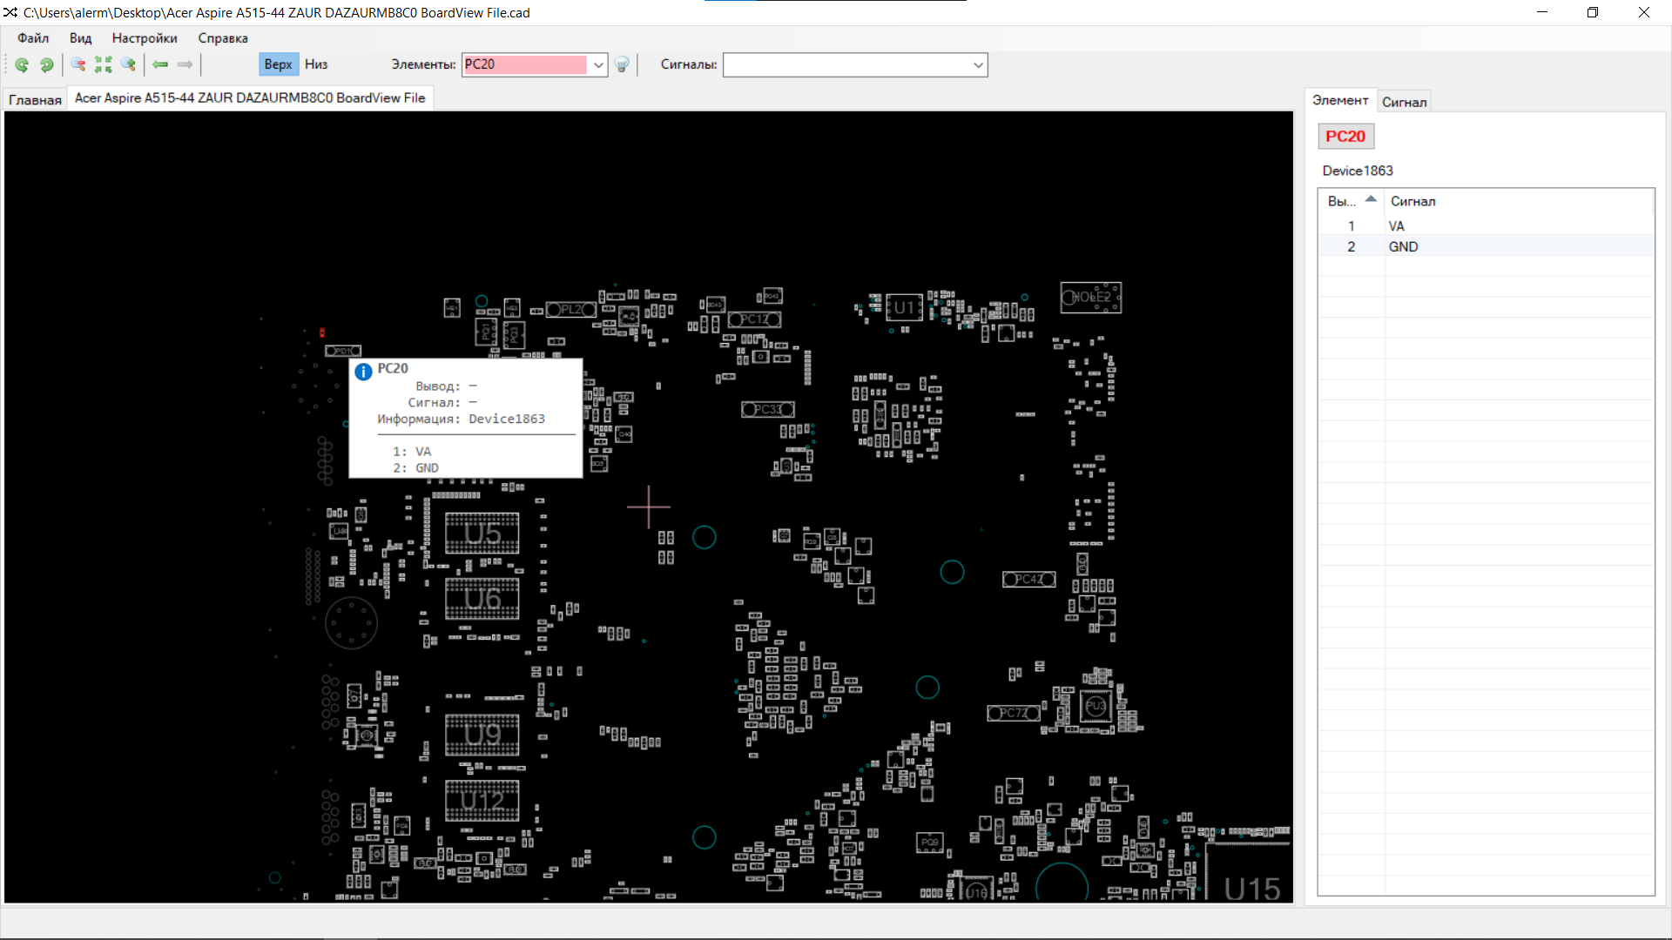This screenshot has height=940, width=1672.
Task: Click the fit-to-window green arrows icon
Action: (x=104, y=64)
